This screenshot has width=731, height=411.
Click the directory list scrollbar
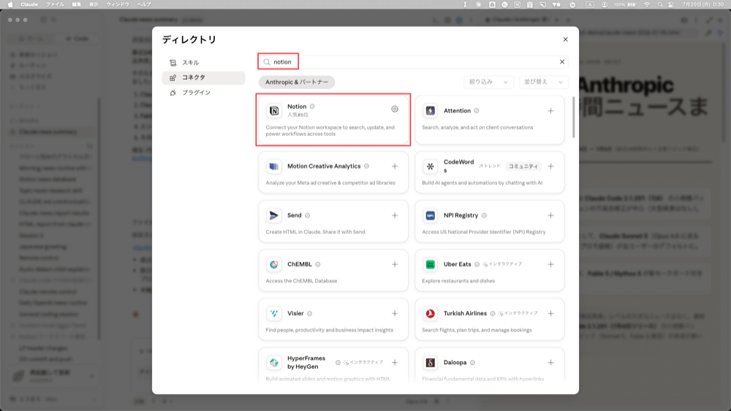[573, 118]
